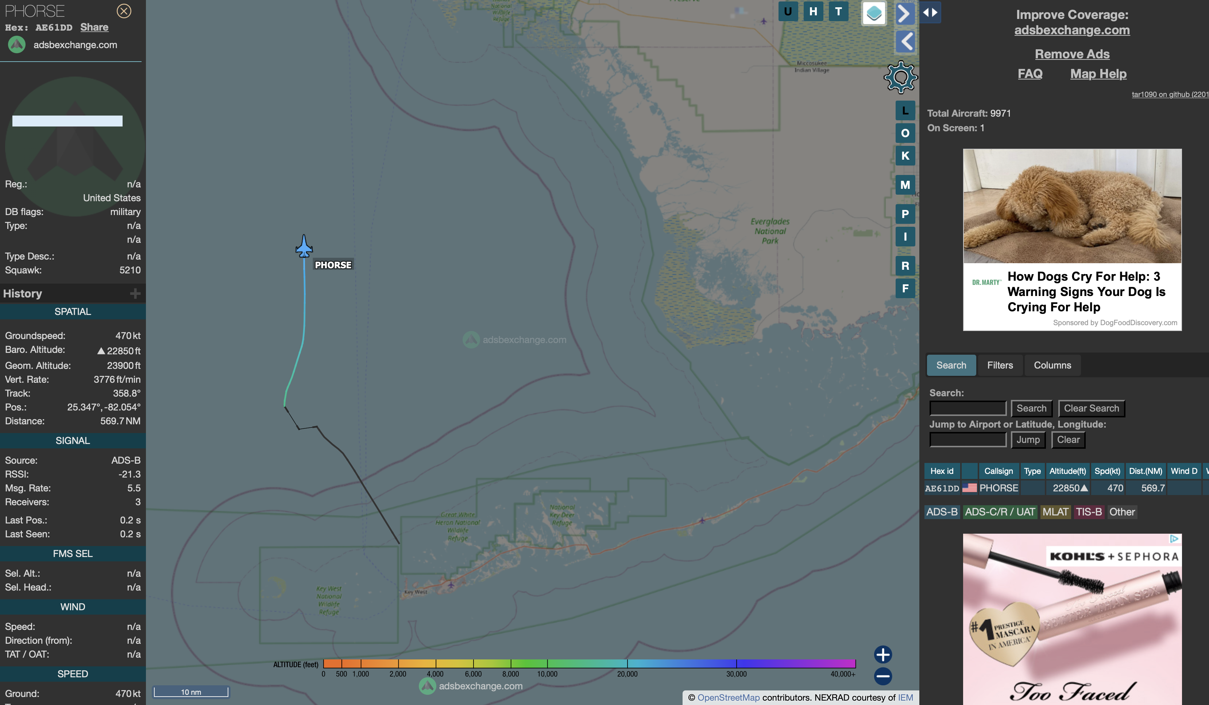Open the map layers selector icon
This screenshot has width=1209, height=705.
coord(874,13)
